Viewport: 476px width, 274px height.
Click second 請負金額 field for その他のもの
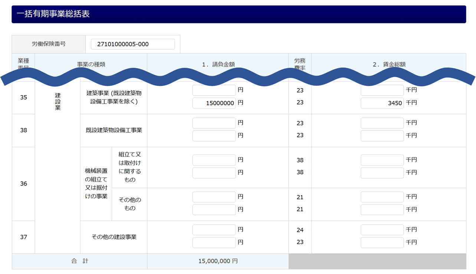click(214, 209)
